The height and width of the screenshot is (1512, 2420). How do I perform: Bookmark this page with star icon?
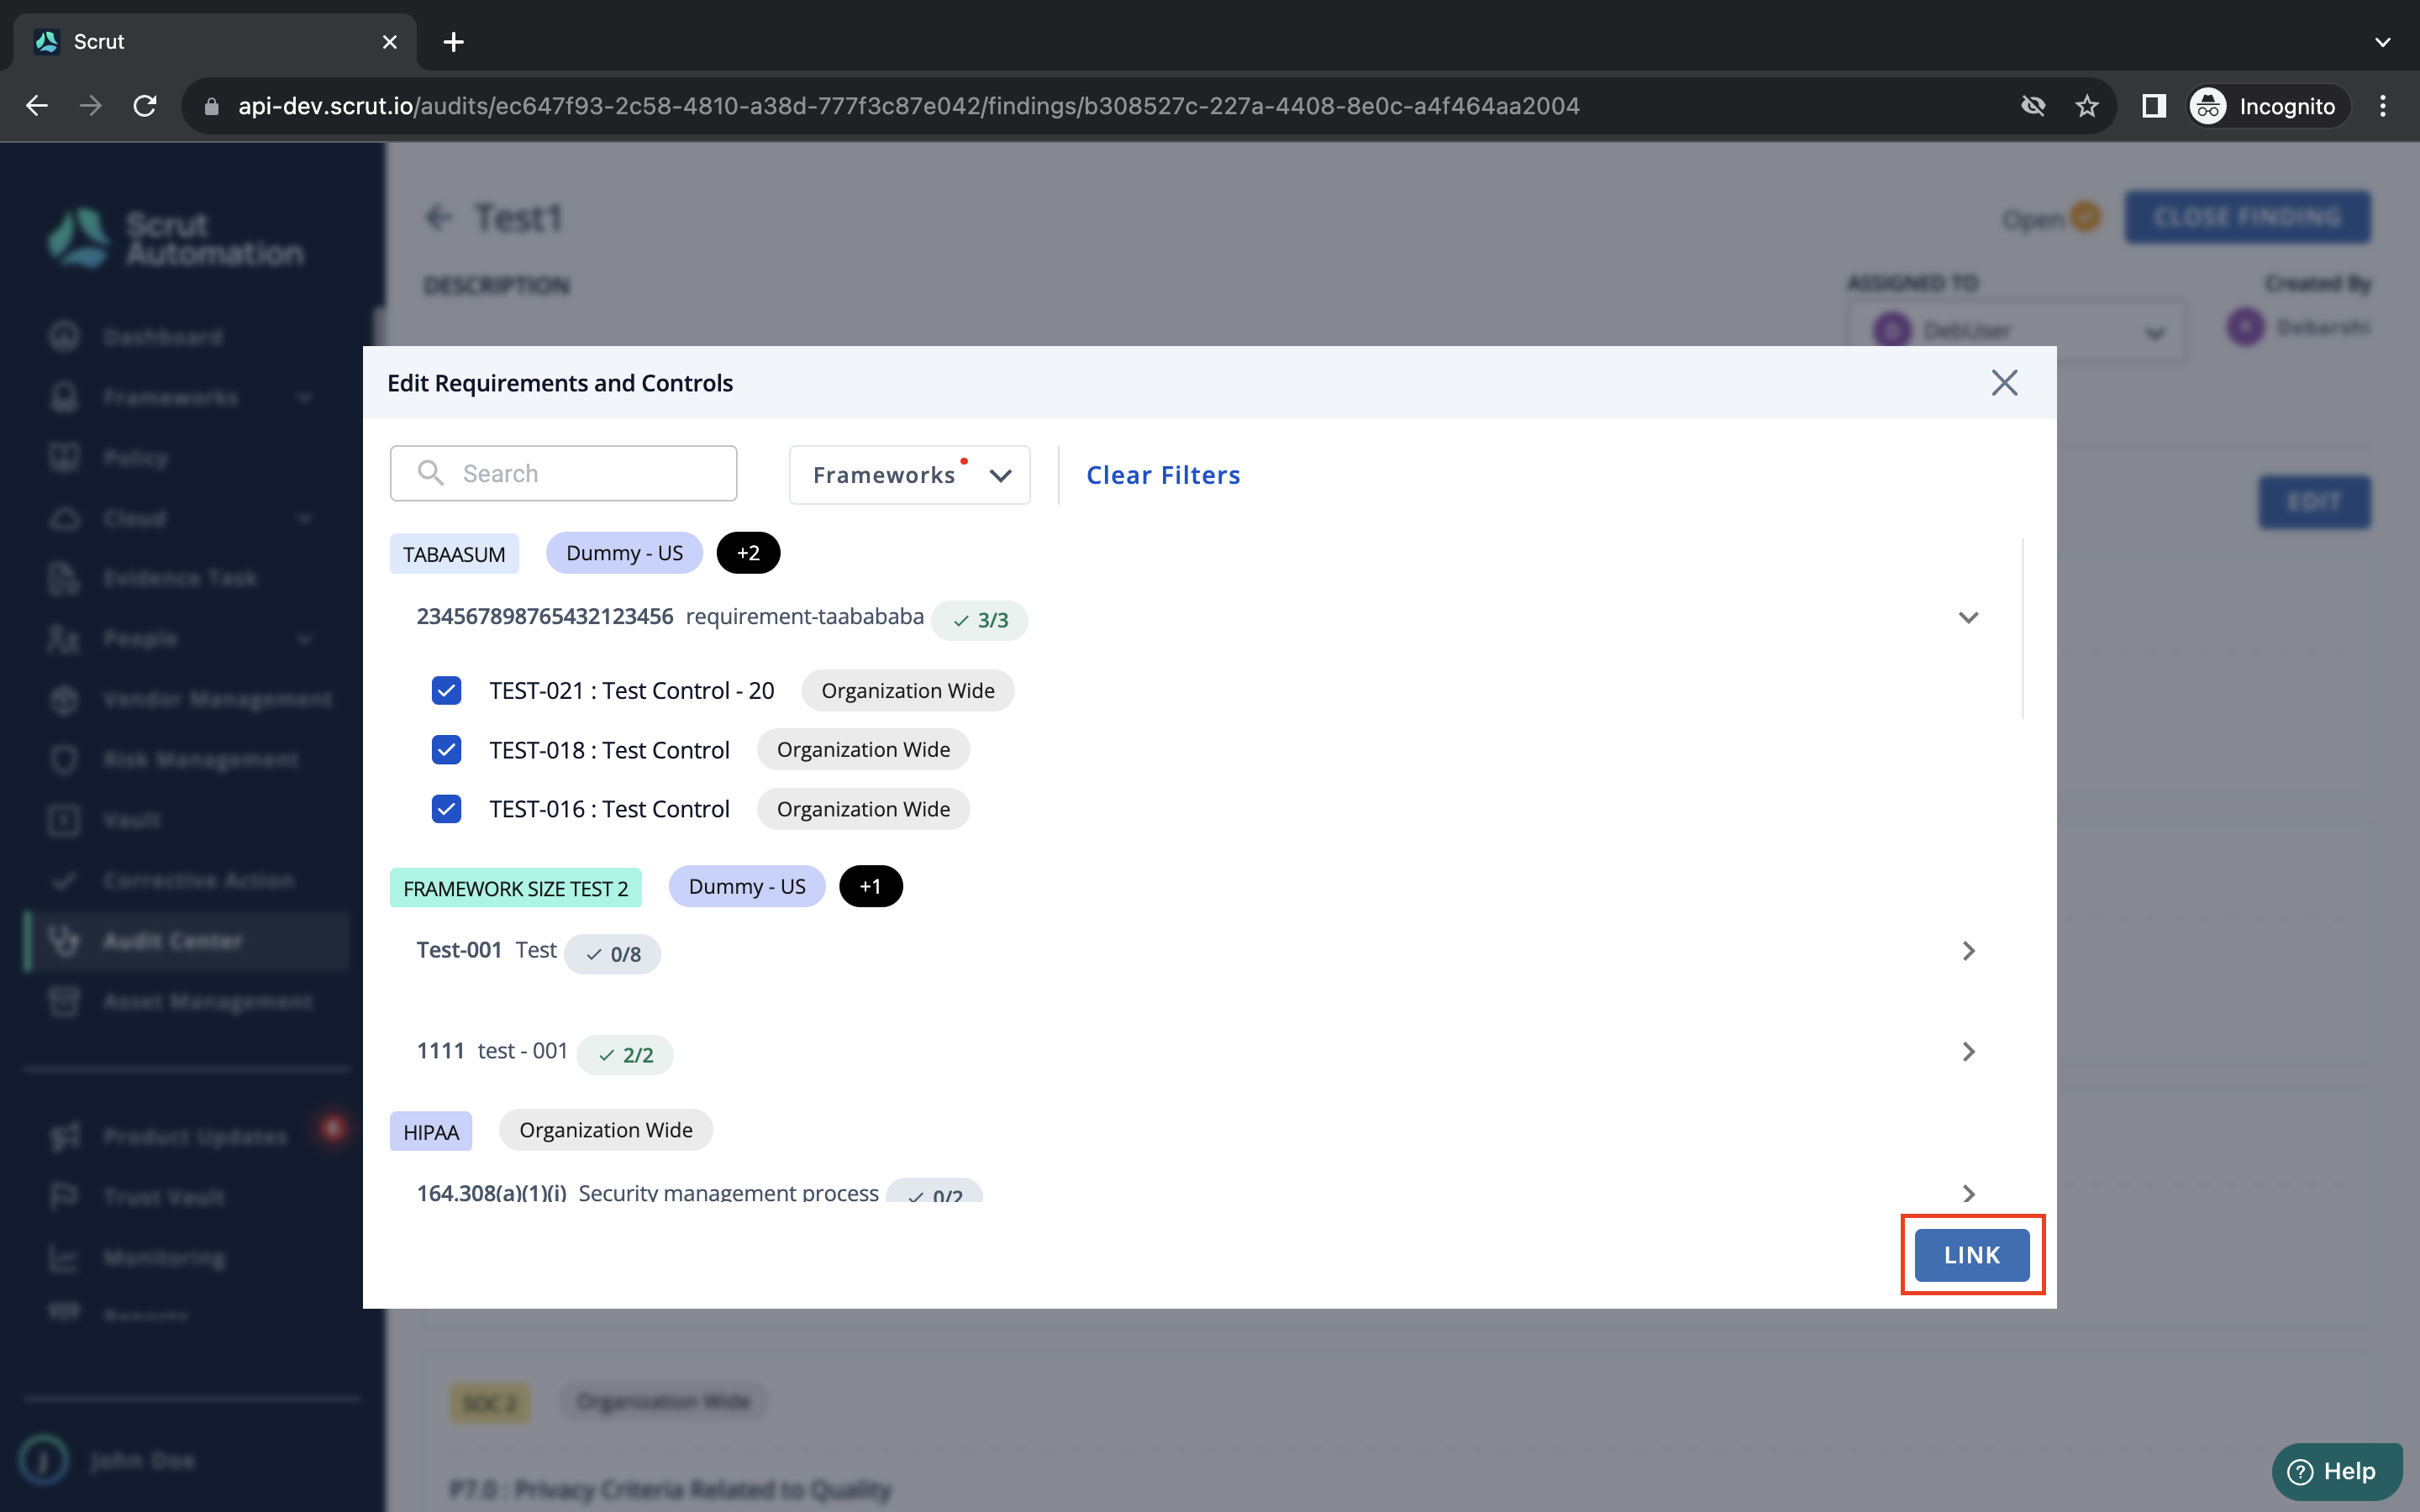coord(2086,106)
